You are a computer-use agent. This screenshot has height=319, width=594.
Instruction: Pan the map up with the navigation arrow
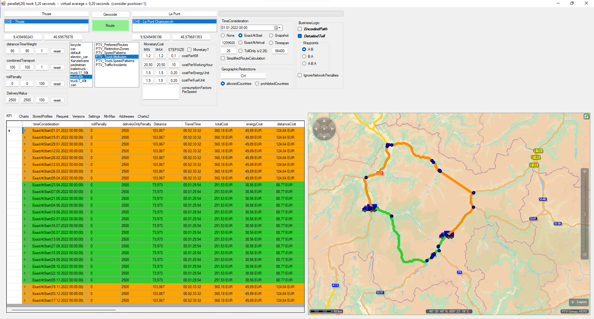324,120
